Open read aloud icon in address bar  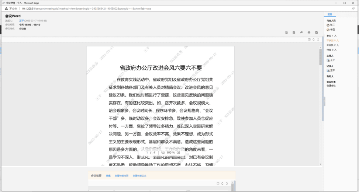[x=353, y=8]
